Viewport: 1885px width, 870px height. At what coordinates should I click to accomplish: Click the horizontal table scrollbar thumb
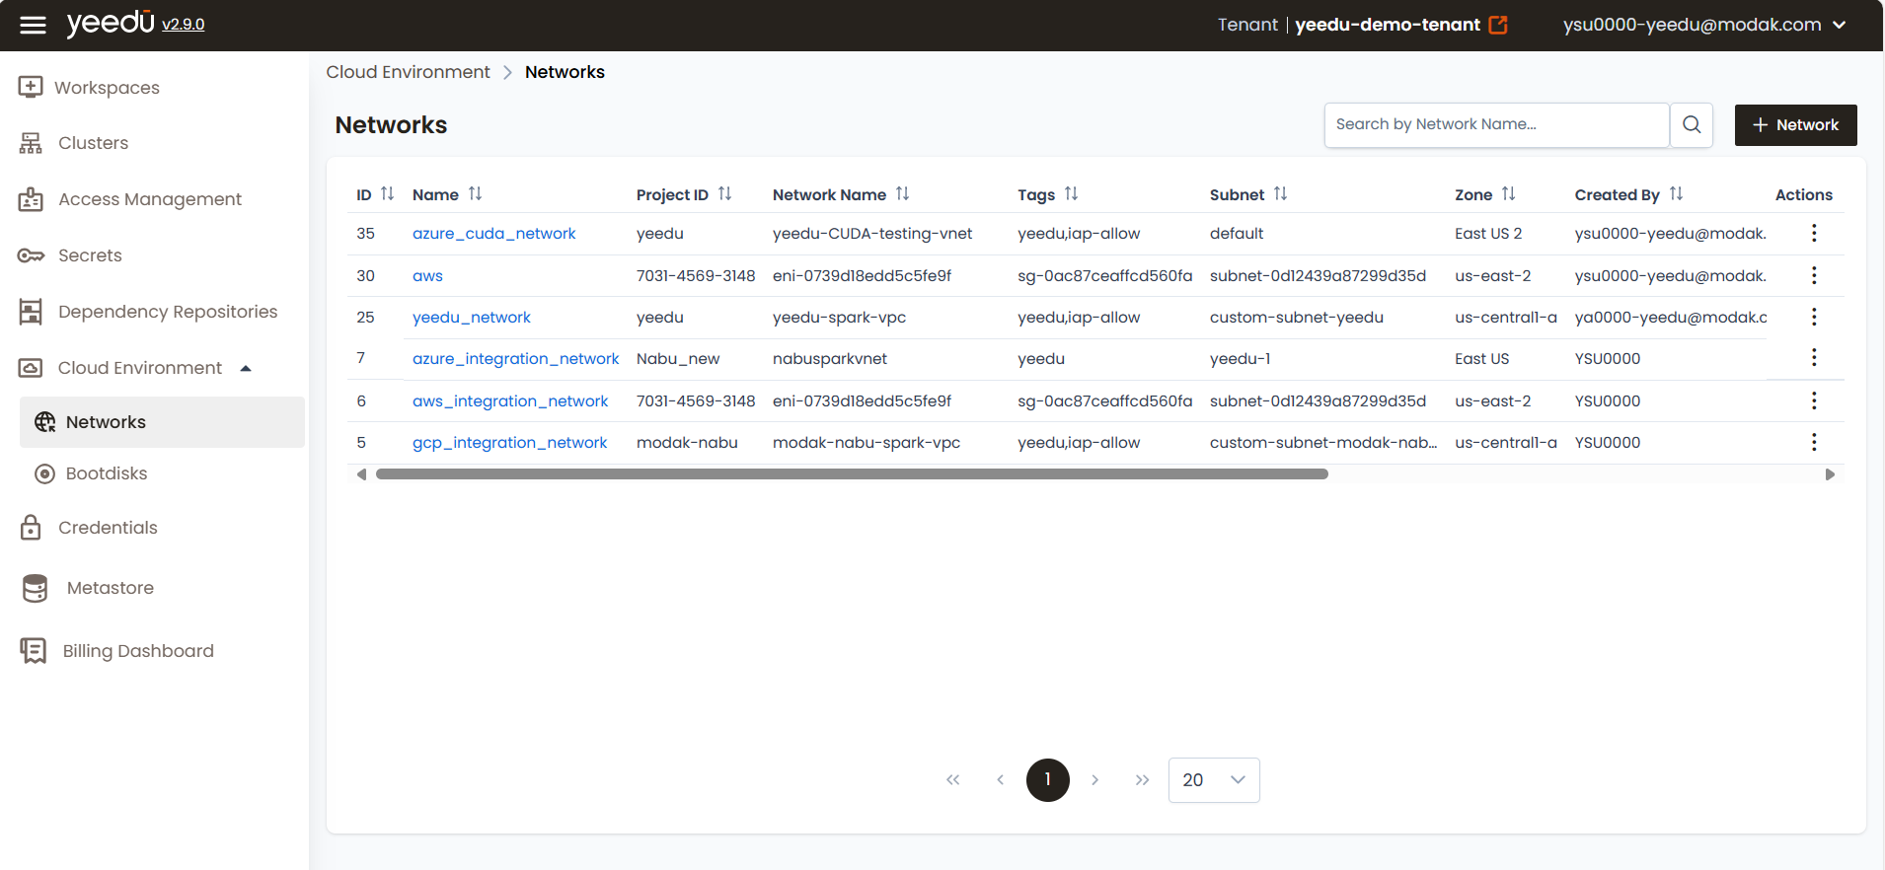click(852, 474)
